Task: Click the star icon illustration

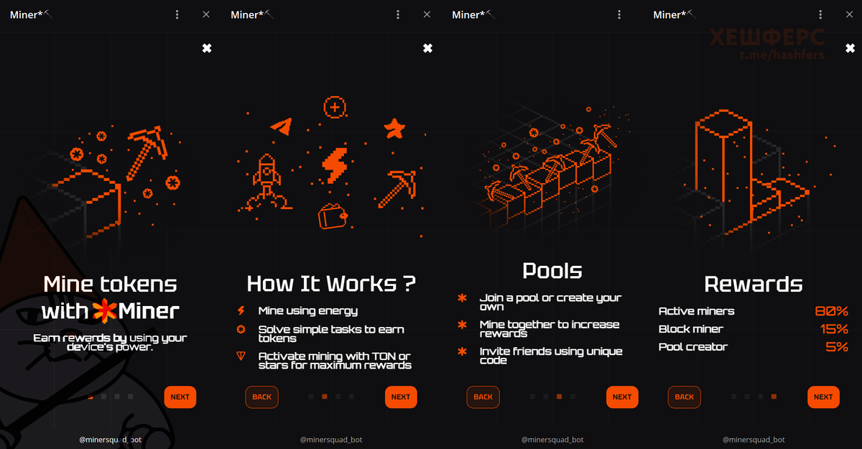Action: click(x=394, y=129)
